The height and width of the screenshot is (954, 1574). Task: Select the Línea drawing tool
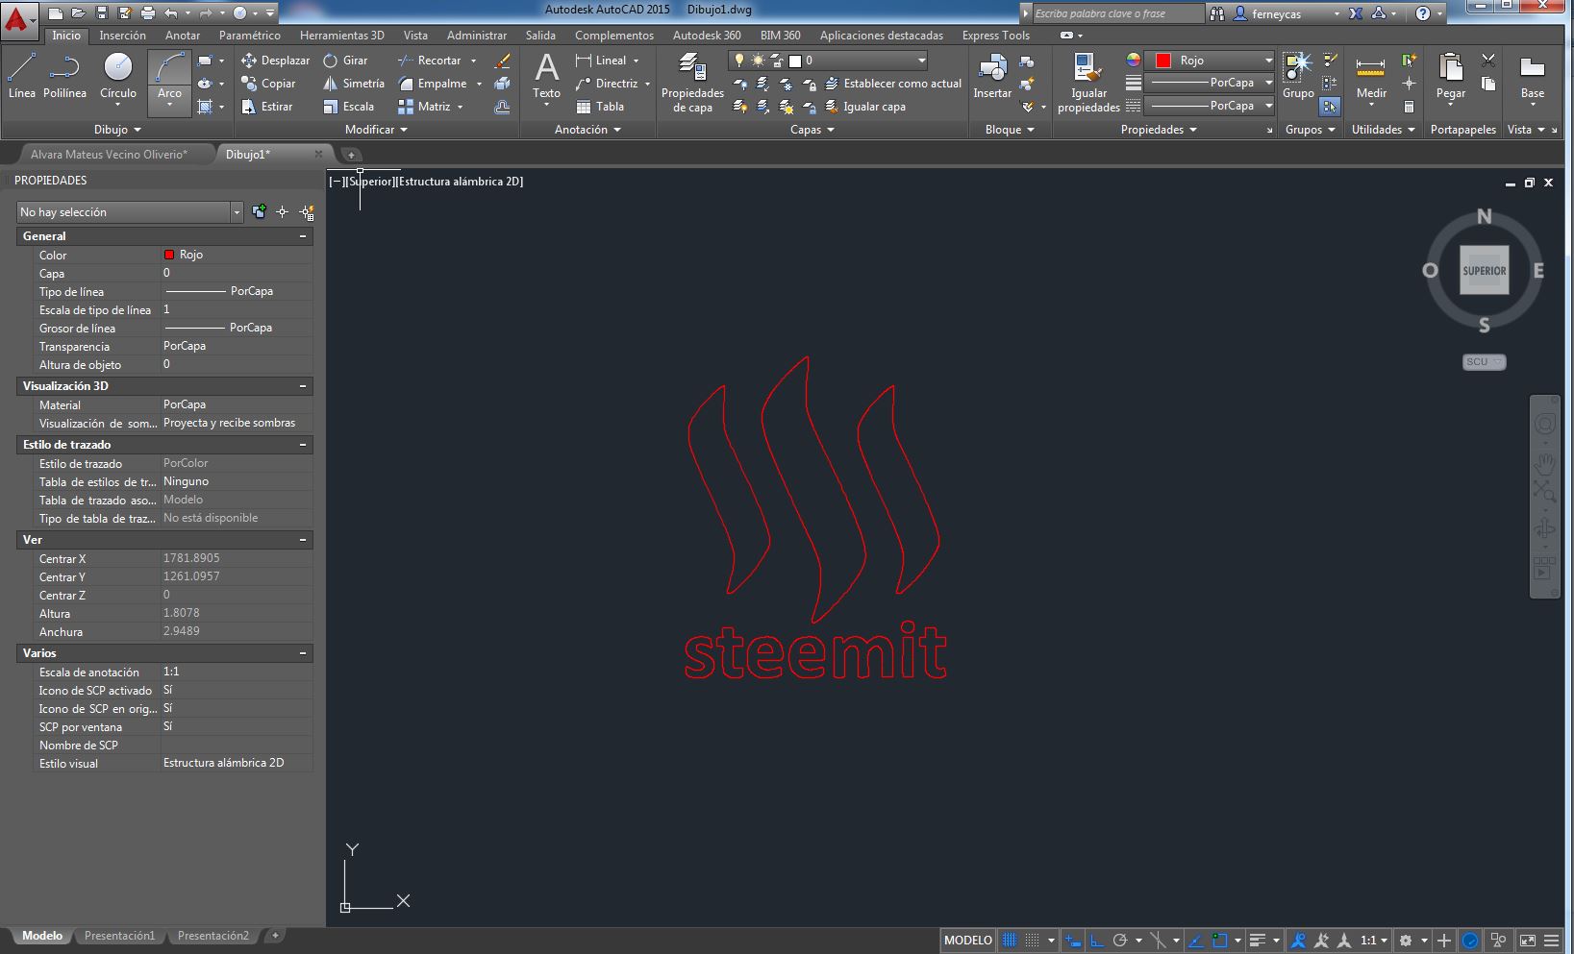pyautogui.click(x=21, y=76)
